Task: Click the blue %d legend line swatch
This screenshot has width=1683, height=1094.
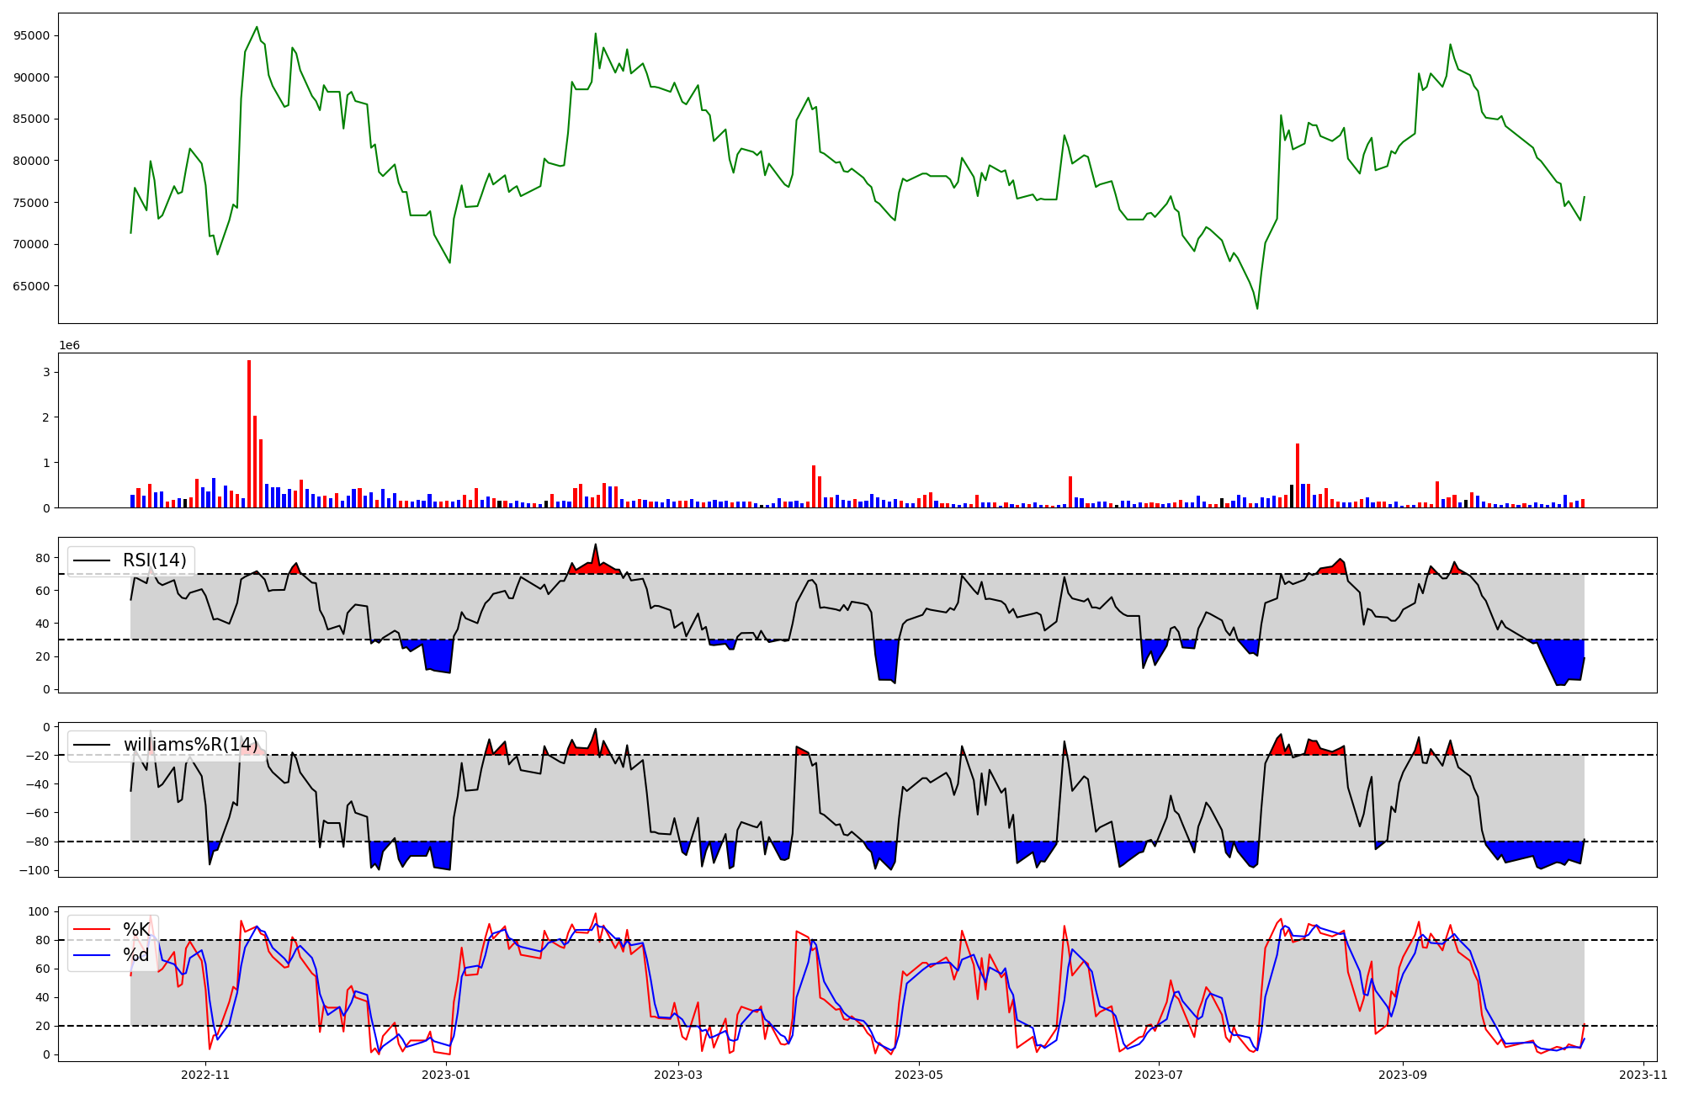Action: 92,955
